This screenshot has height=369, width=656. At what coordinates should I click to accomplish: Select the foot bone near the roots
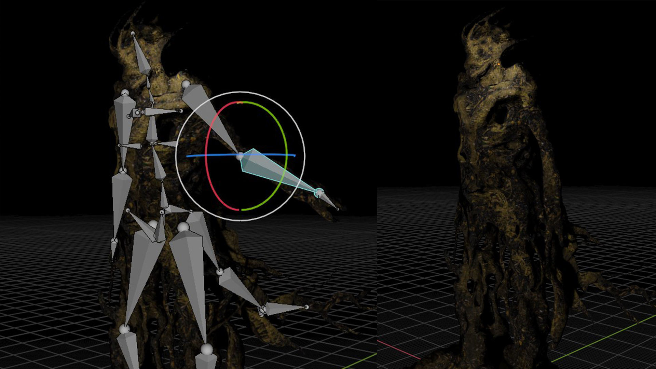tap(285, 309)
